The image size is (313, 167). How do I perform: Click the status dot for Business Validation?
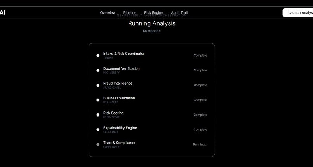tap(98, 100)
